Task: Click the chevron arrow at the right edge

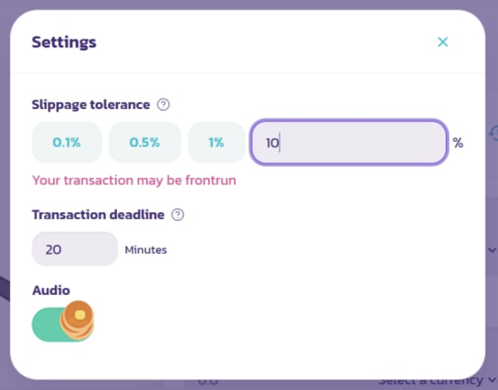Action: coord(492,250)
